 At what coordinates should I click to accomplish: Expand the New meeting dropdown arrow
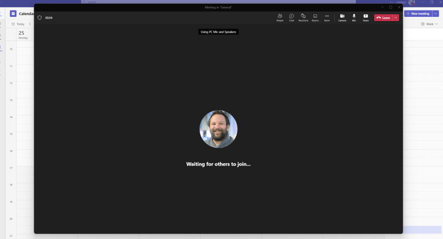pos(435,13)
